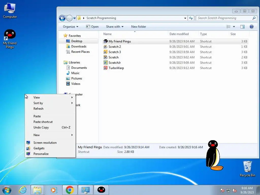This screenshot has width=260, height=195.
Task: Select the Scratch 3 shortcut icon
Action: click(x=105, y=52)
